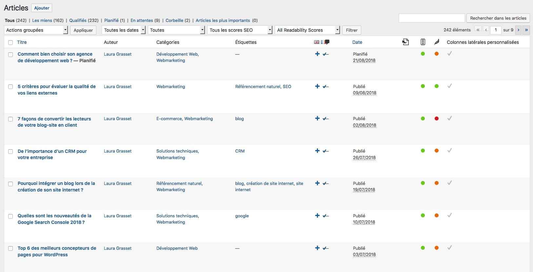The image size is (533, 272).
Task: Click orange readability dot for CRM article row
Action: (437, 151)
